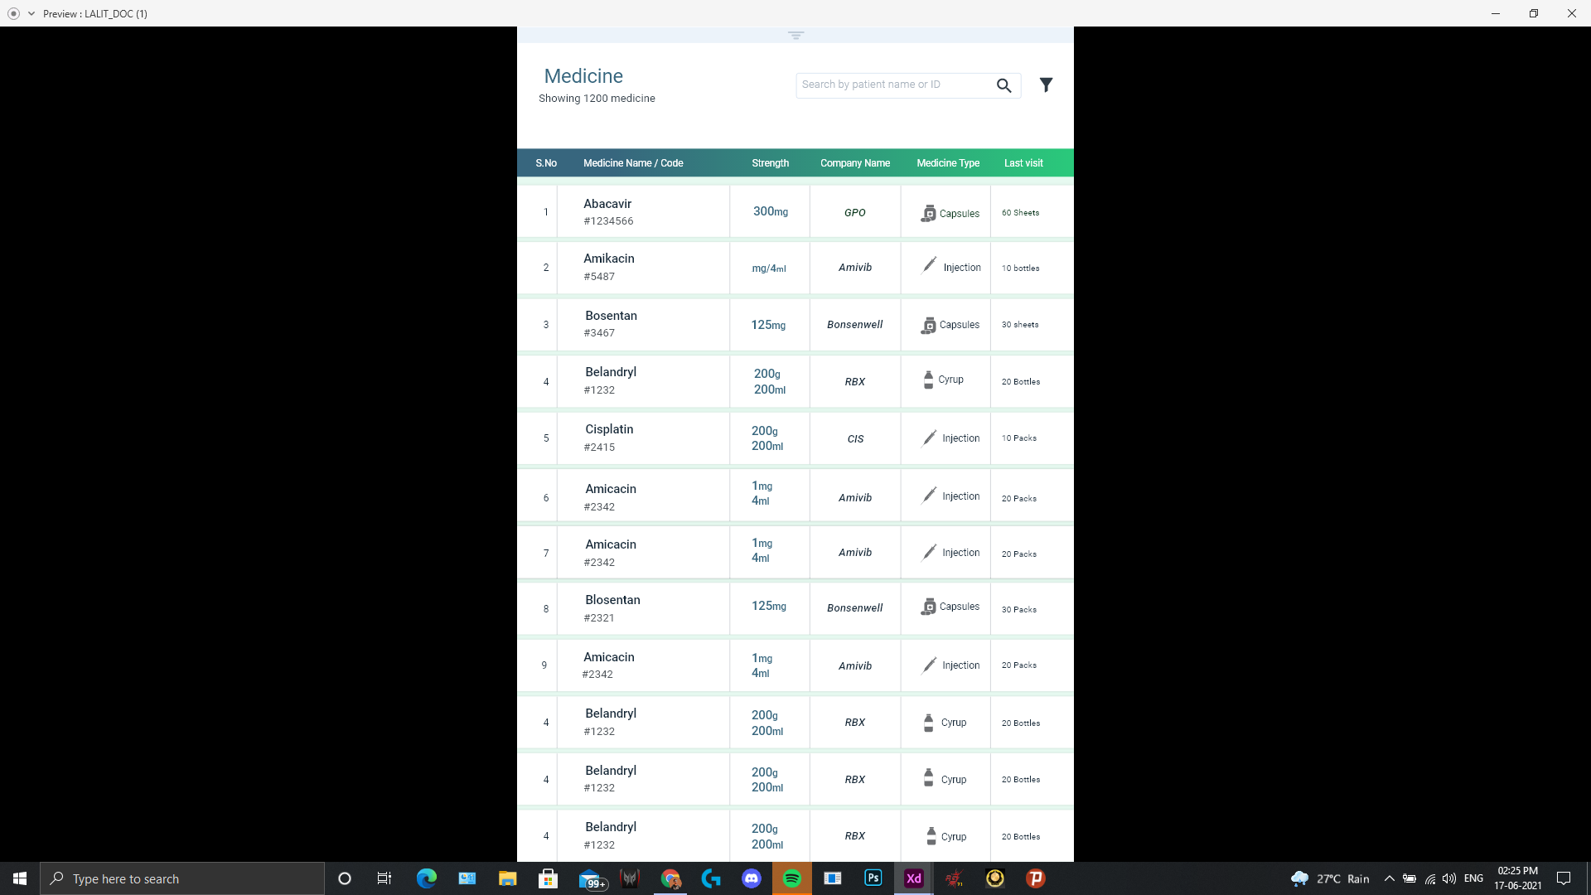Click the syrup bottle icon in the Belandryl row

pos(928,380)
